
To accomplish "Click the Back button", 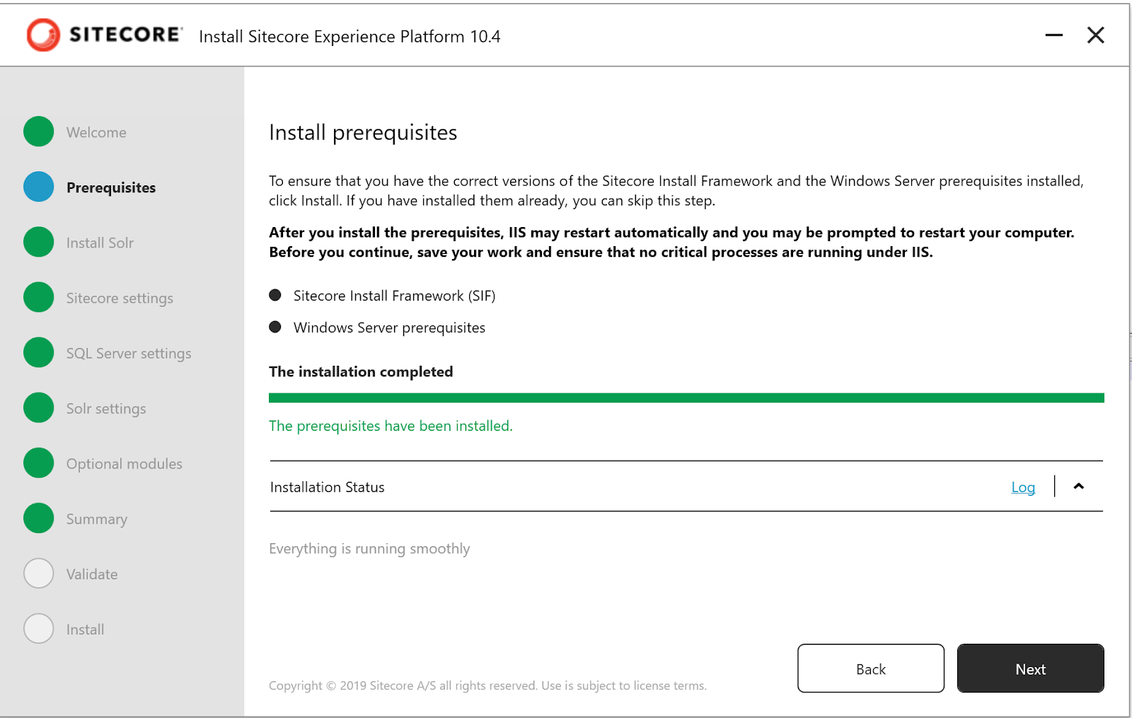I will click(x=871, y=668).
